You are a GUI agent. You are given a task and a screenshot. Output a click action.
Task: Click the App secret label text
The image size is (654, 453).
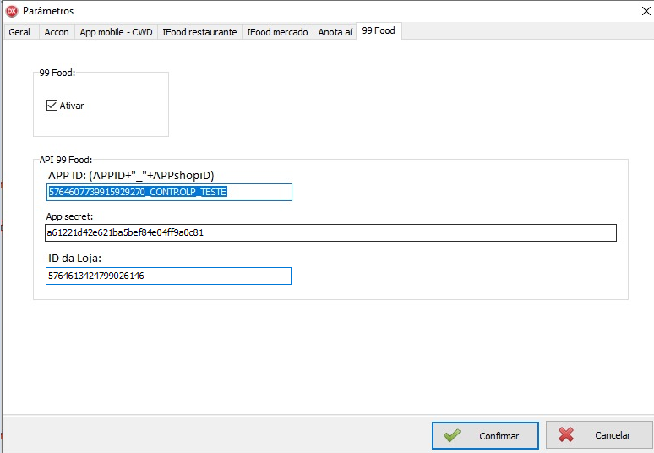(69, 216)
